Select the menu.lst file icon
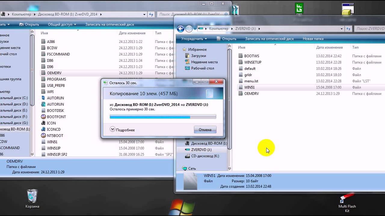385x216 pixels. point(240,81)
